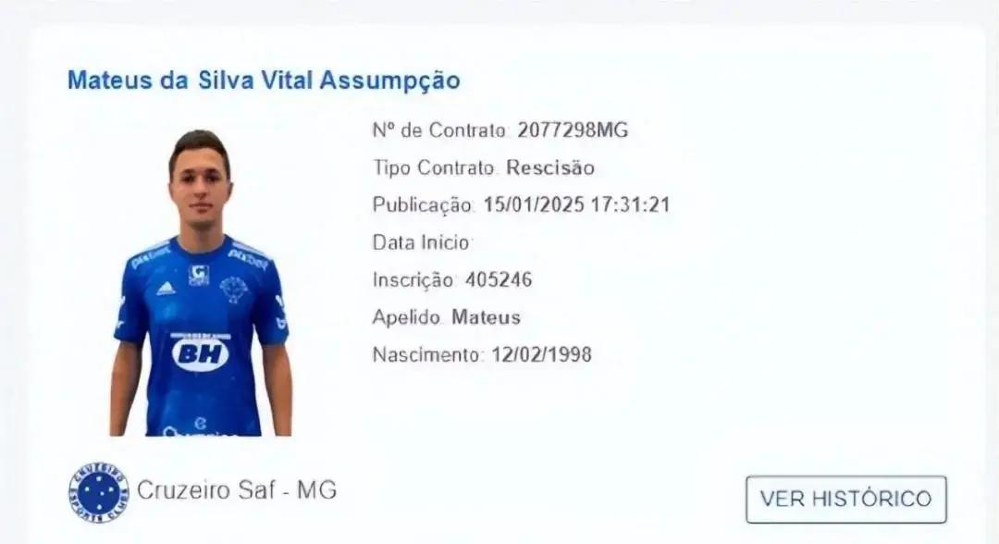Select the Inscrição number 405246

click(x=499, y=279)
